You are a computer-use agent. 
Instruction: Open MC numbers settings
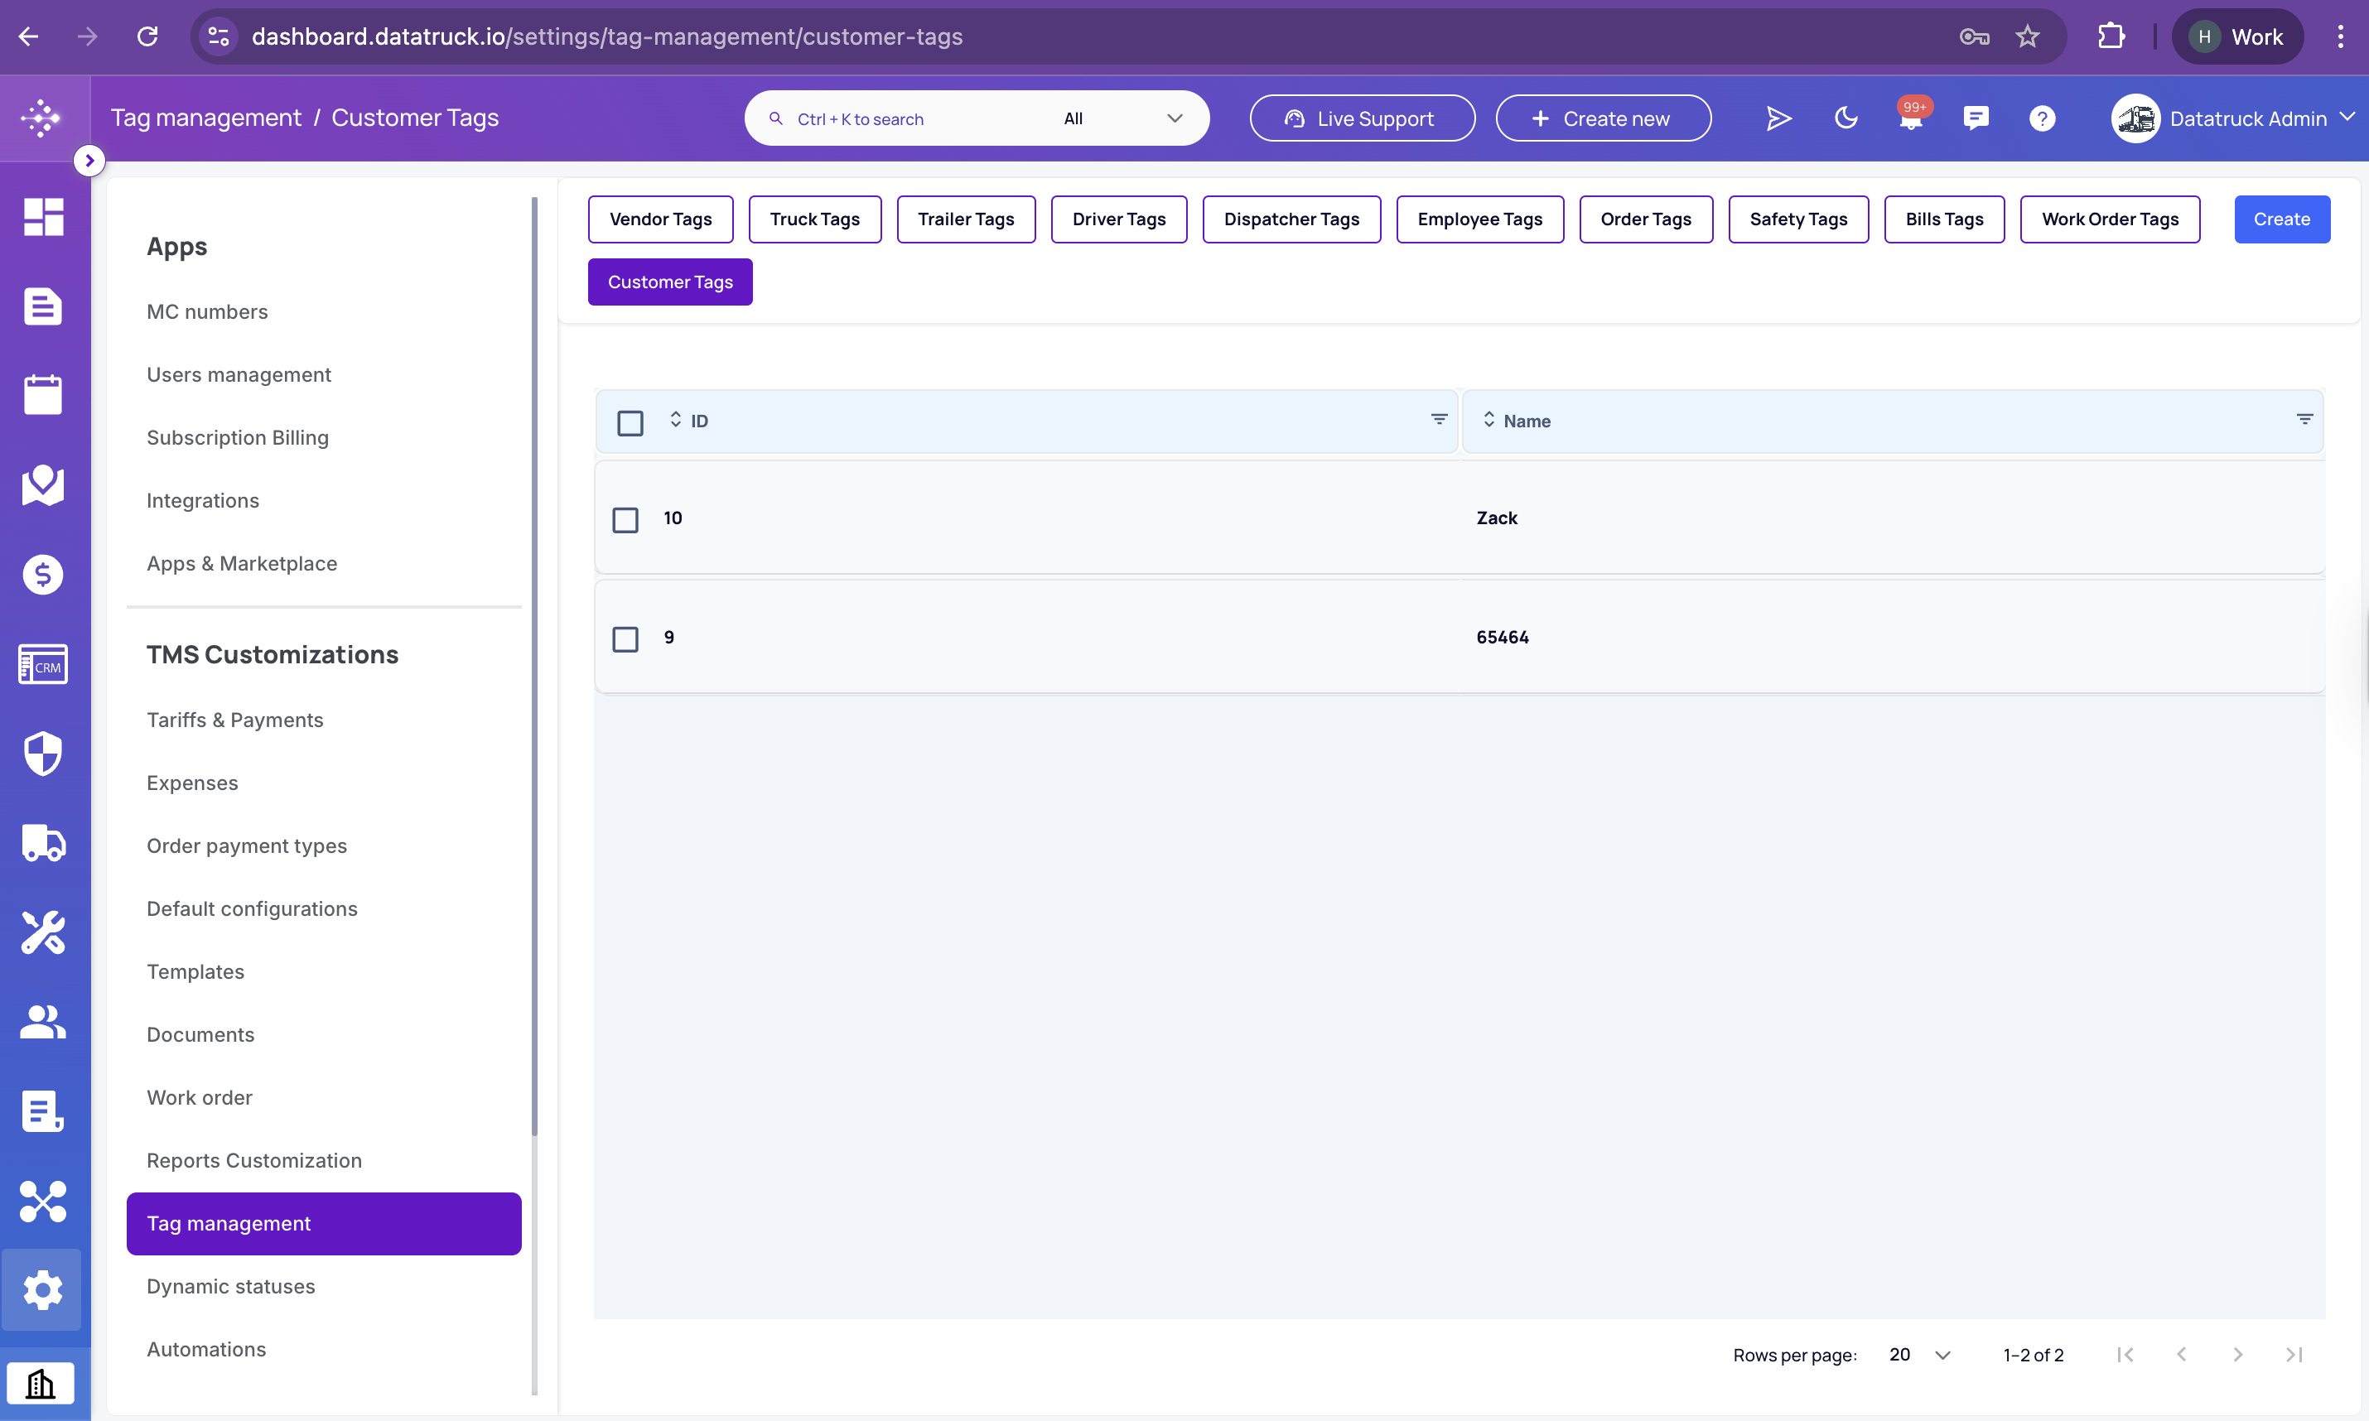pos(207,311)
